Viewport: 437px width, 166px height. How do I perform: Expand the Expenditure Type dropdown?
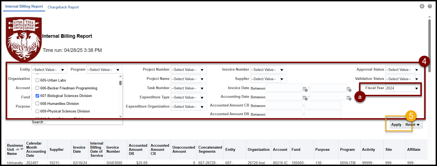tap(202, 98)
